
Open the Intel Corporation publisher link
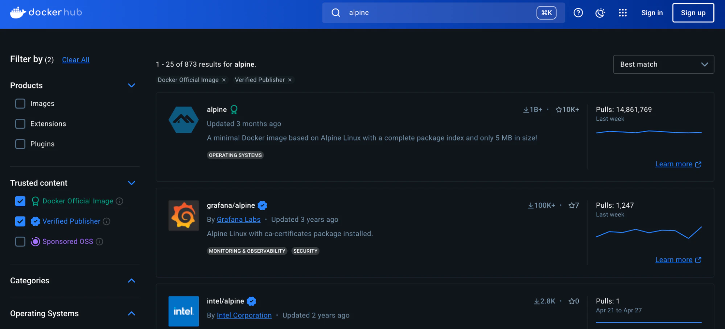pyautogui.click(x=244, y=315)
